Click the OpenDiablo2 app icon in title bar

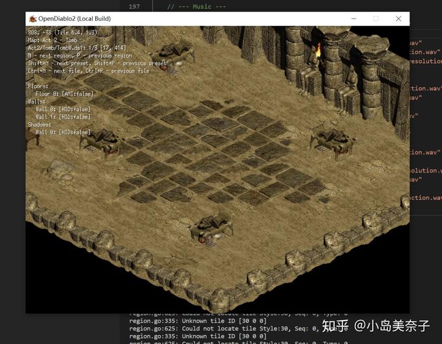click(x=33, y=19)
